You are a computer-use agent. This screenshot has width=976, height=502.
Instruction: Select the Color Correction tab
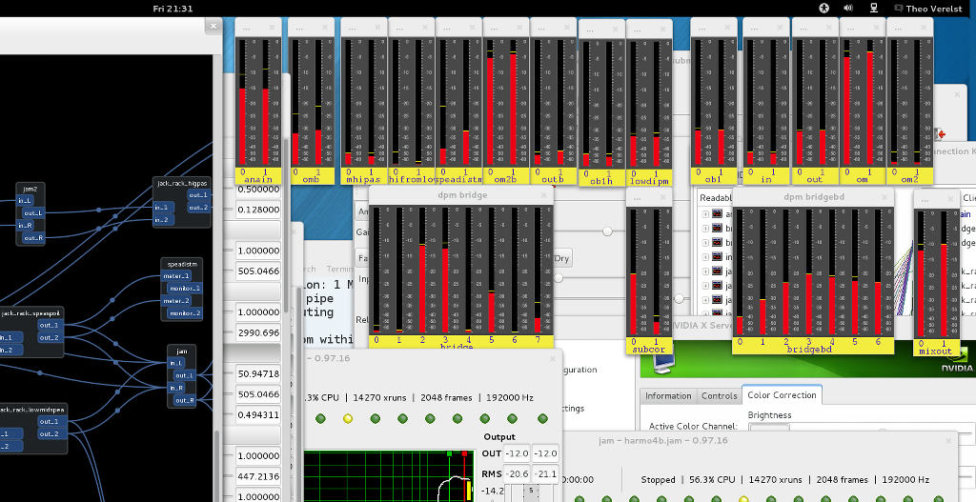coord(782,395)
